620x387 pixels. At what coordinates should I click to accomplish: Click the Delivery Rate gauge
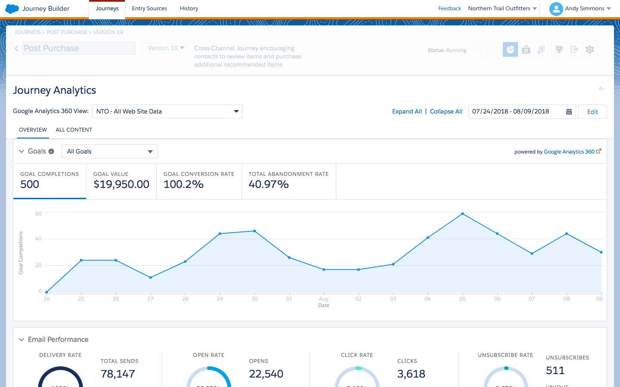point(60,377)
